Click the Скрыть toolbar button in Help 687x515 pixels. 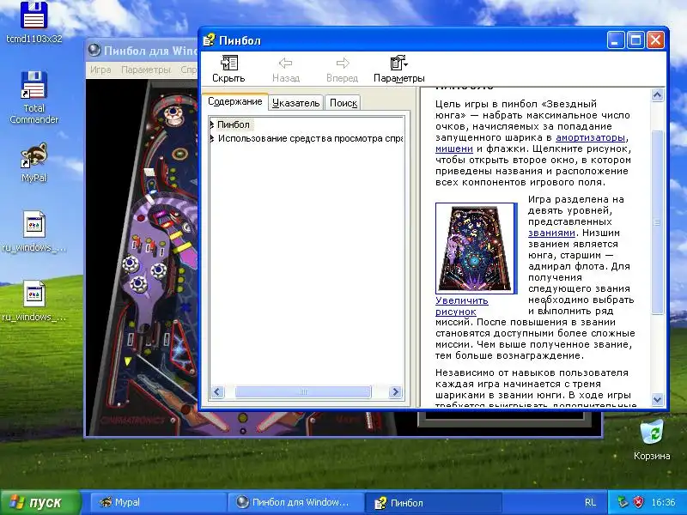coord(228,70)
